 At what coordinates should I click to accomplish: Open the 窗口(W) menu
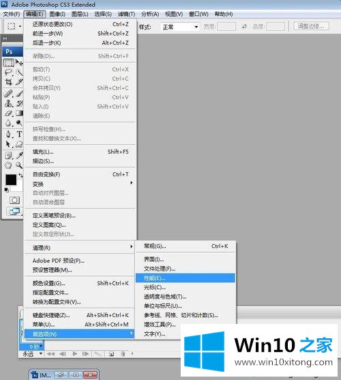[198, 14]
